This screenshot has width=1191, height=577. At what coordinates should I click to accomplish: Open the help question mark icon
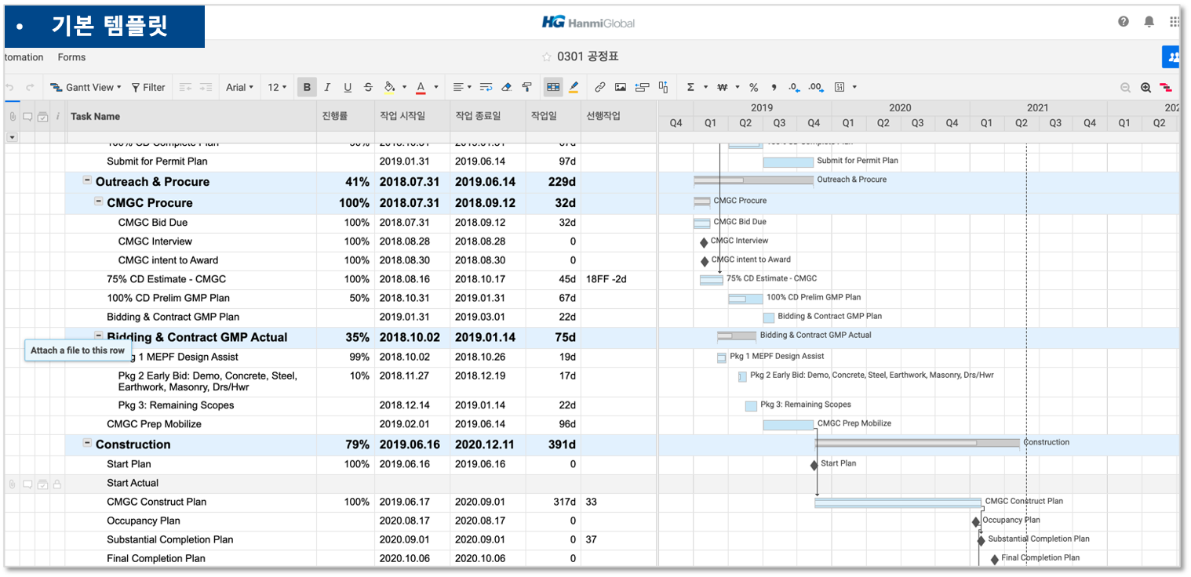pos(1124,22)
